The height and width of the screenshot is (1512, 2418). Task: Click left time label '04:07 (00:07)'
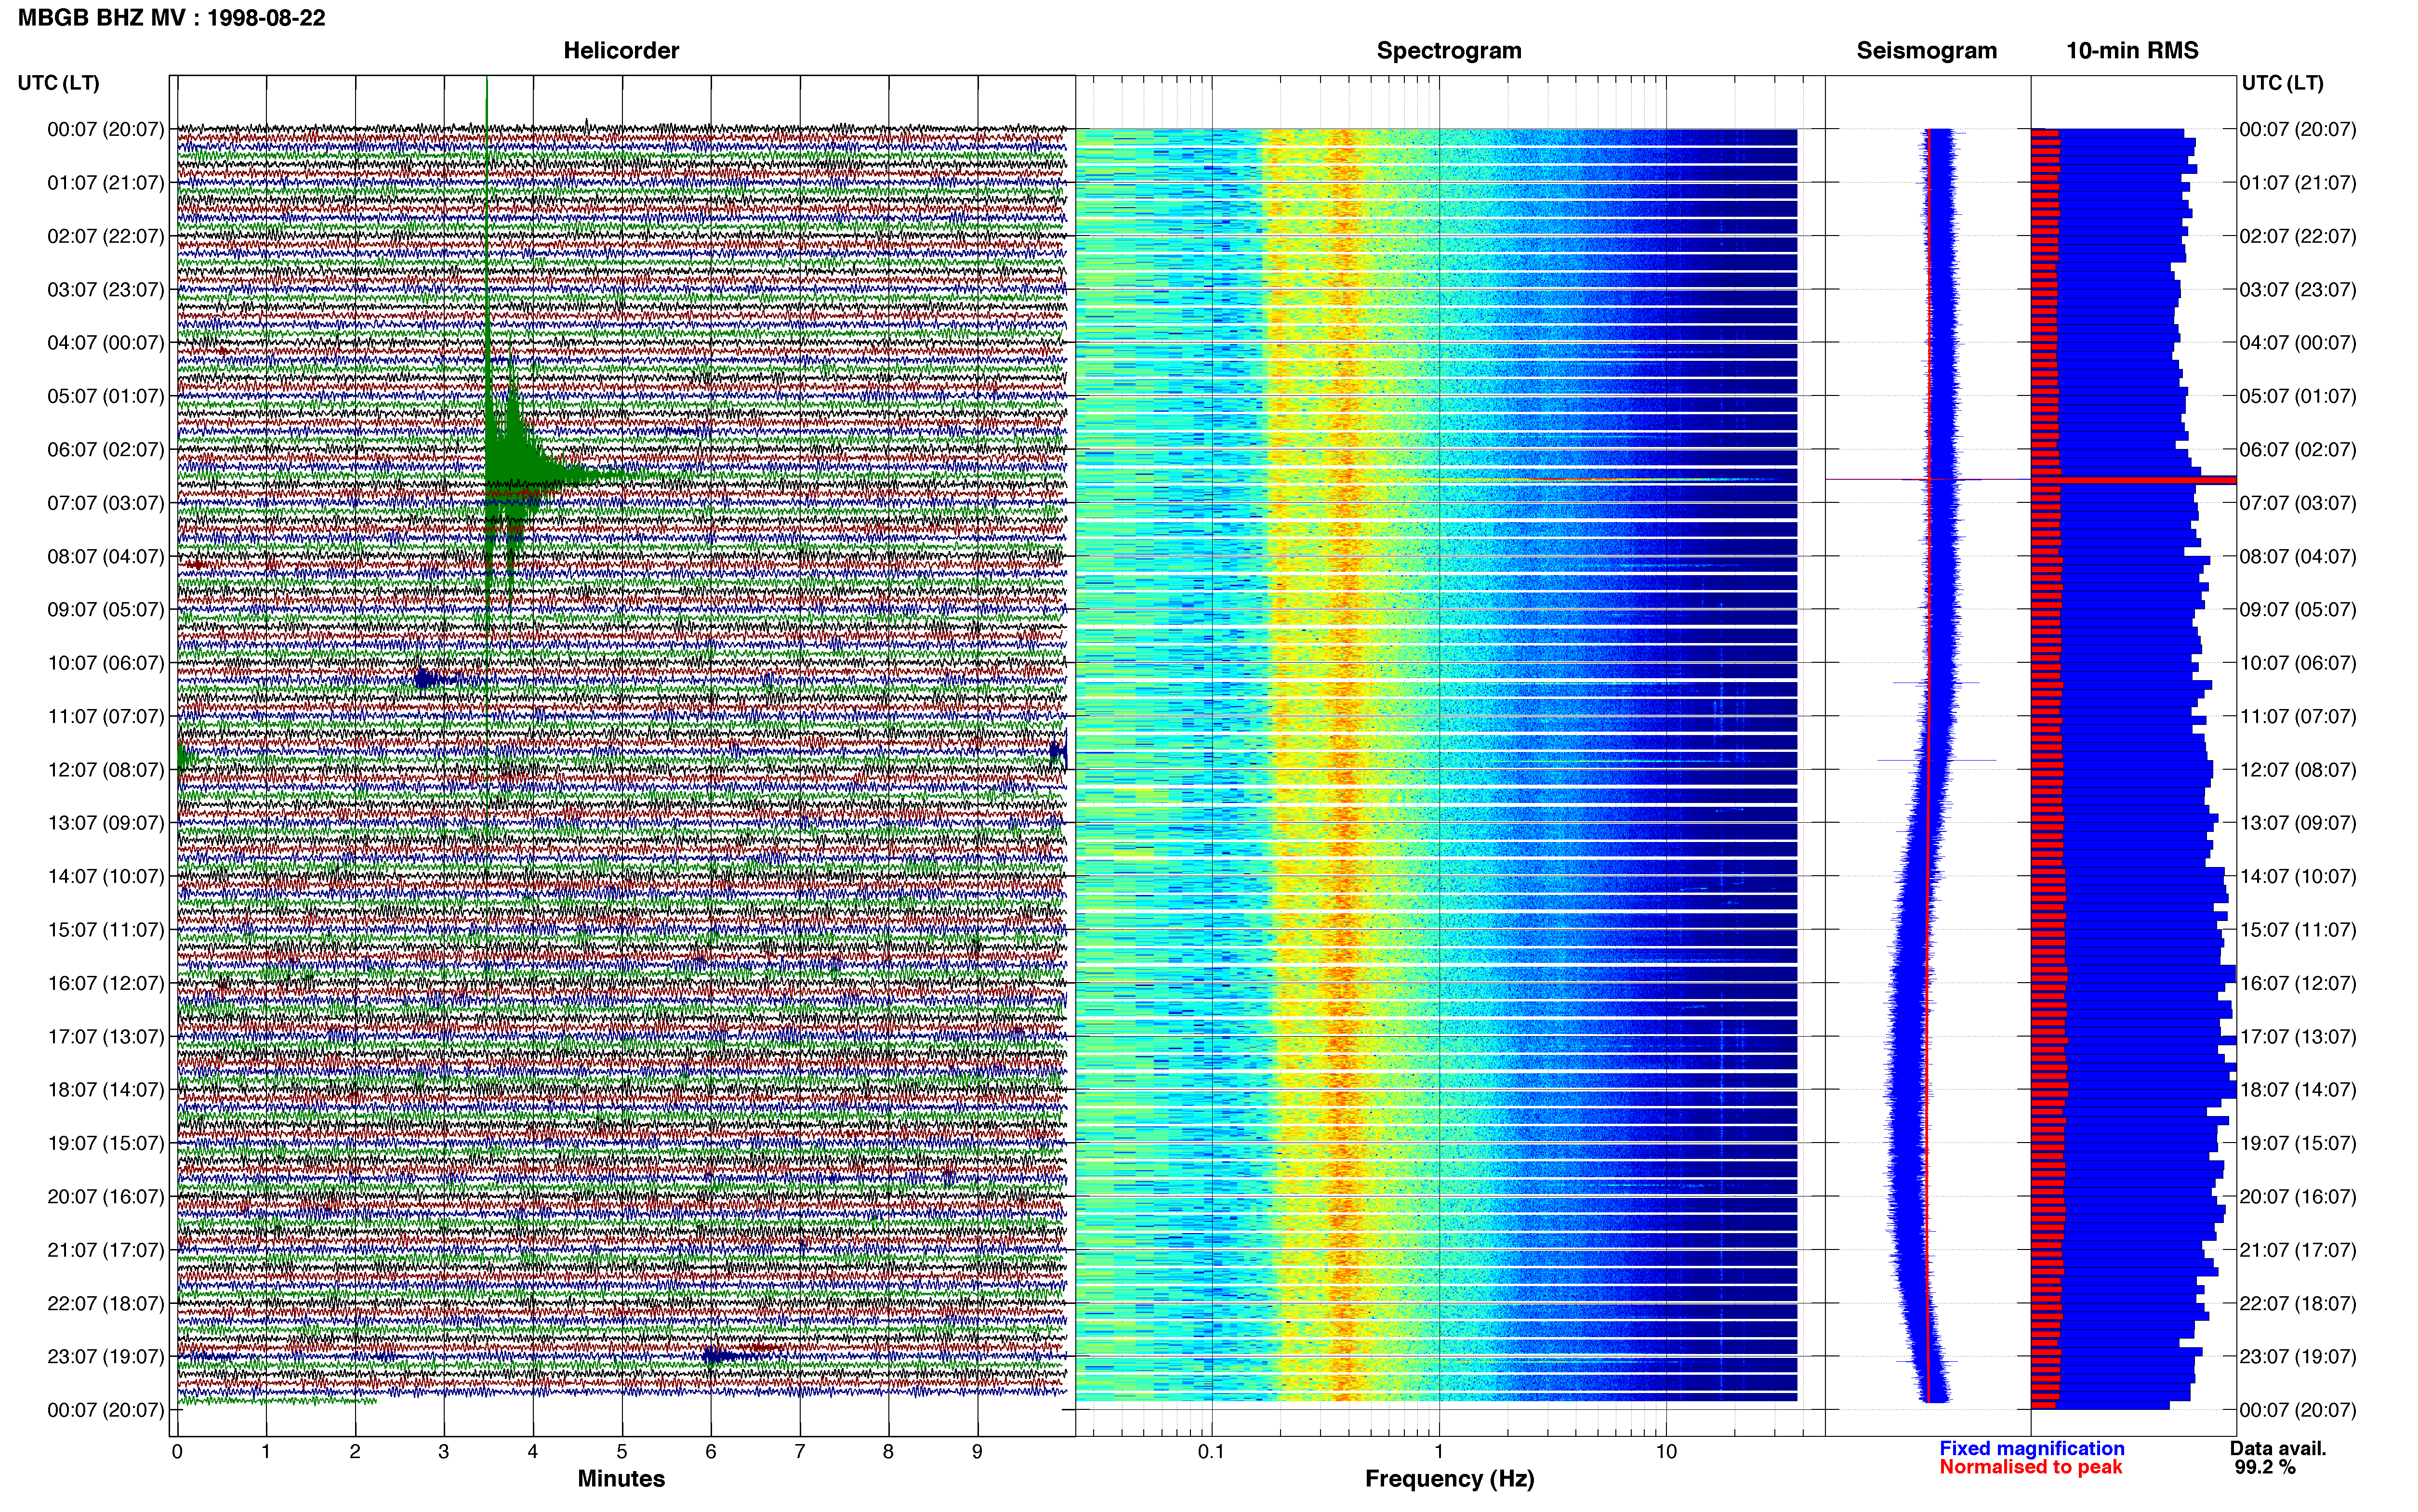click(x=106, y=343)
